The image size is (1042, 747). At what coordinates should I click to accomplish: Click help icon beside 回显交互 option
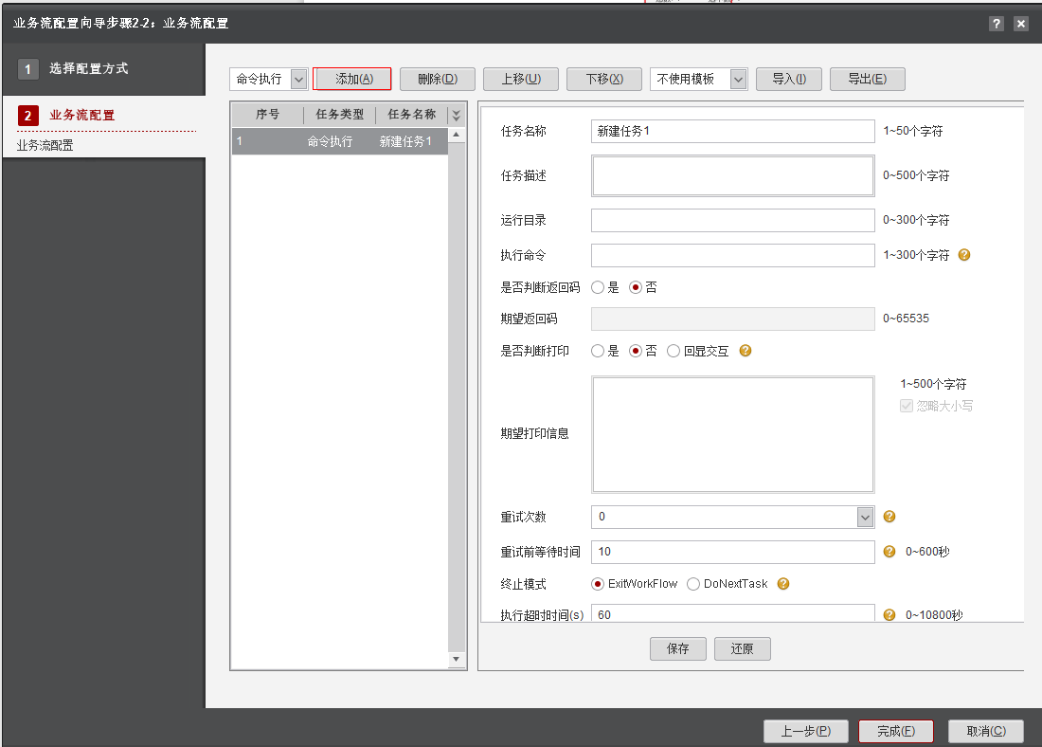[x=745, y=351]
